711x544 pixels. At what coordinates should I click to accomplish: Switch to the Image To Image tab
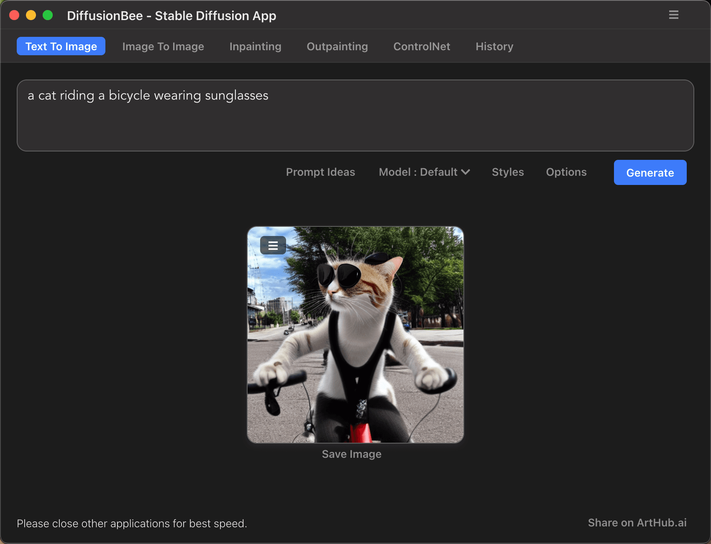(x=163, y=46)
